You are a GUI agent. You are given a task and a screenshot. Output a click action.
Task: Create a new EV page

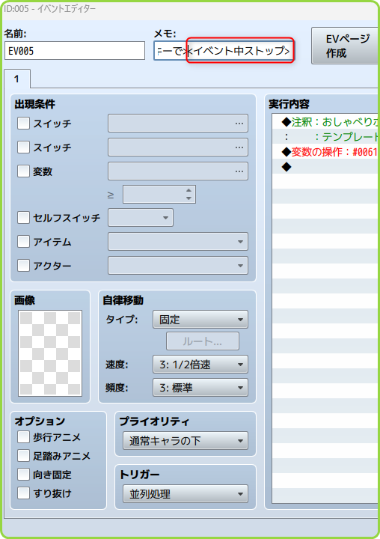(346, 46)
